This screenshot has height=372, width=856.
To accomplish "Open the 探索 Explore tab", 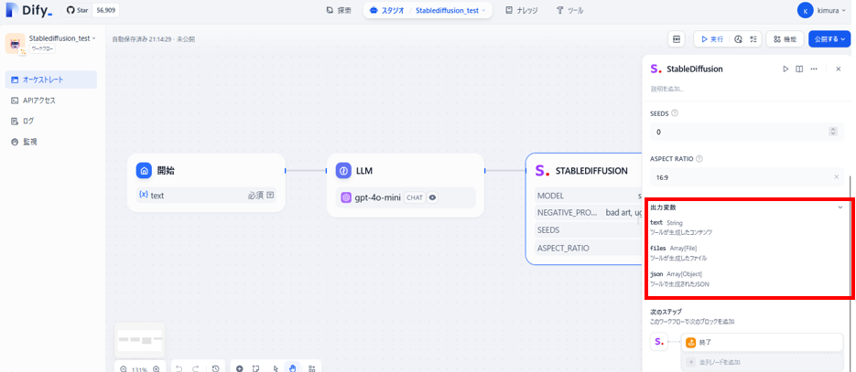I will [339, 10].
